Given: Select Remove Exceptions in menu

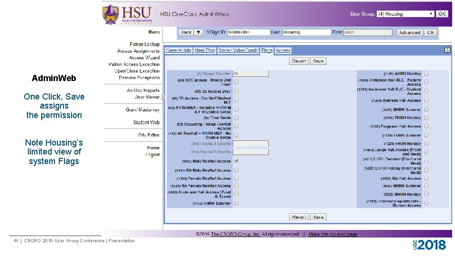Looking at the screenshot, I should point(139,77).
